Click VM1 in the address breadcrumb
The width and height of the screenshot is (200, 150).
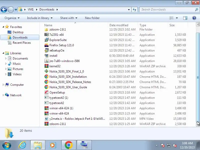(x=30, y=9)
